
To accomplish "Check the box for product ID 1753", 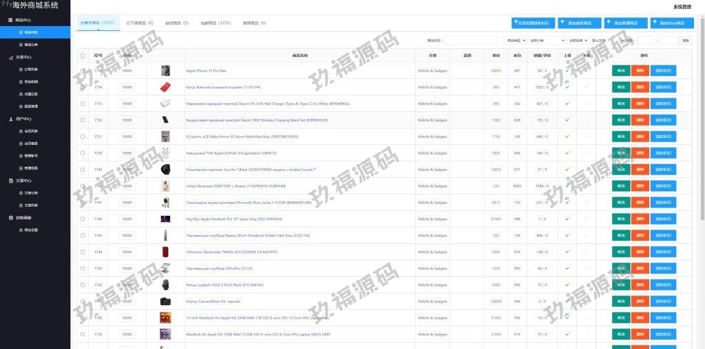I will click(83, 104).
